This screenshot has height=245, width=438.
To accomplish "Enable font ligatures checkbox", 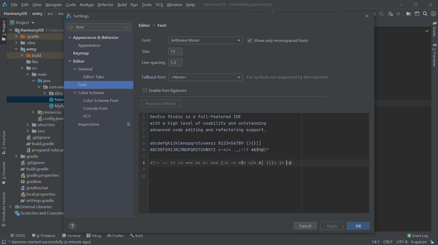I will point(145,90).
